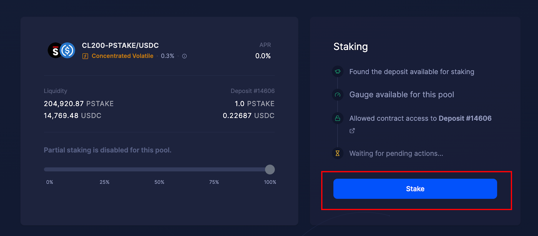Click the Deposit #14606 label above amounts
This screenshot has width=538, height=236.
point(253,91)
